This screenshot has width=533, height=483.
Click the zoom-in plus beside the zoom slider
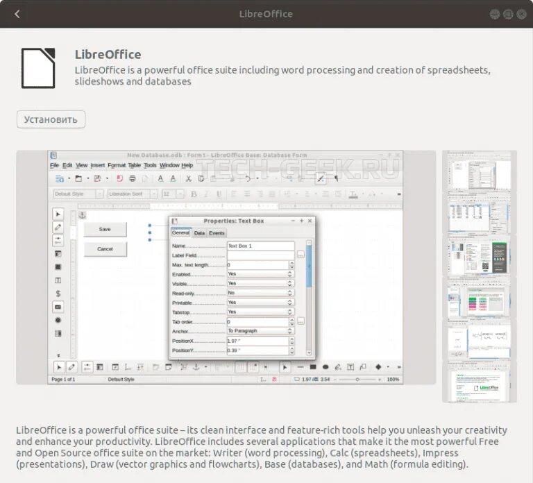click(x=380, y=380)
